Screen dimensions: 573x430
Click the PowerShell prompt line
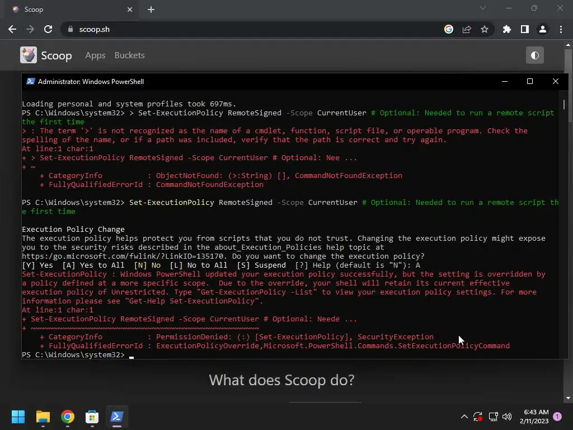[78, 354]
